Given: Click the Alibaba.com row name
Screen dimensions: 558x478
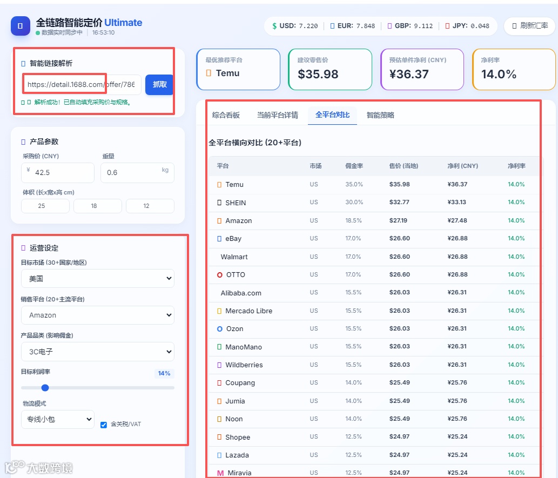Looking at the screenshot, I should pyautogui.click(x=241, y=293).
